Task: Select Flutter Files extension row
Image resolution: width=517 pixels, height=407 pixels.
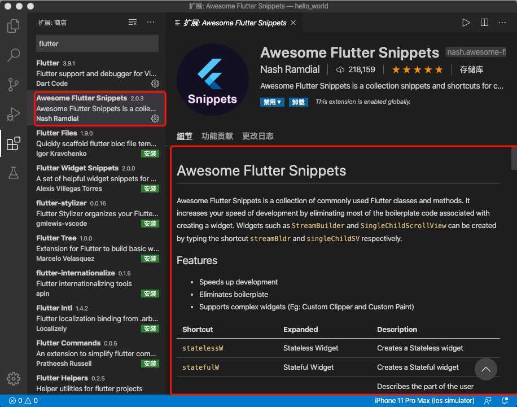Action: point(97,143)
